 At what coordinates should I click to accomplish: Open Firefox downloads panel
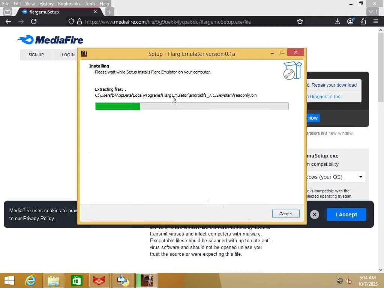point(337,21)
